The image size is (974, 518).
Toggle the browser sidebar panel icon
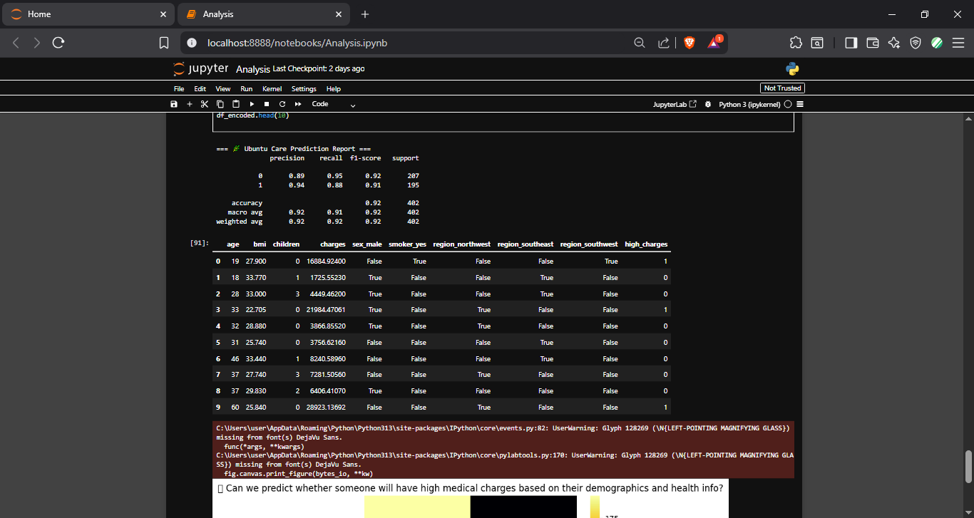pos(851,43)
